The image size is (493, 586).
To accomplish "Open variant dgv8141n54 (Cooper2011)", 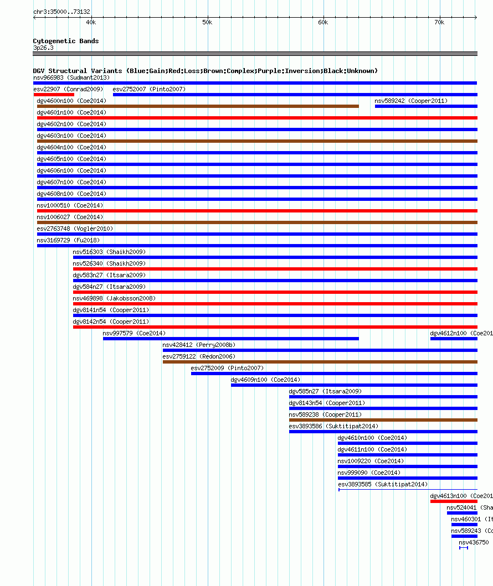I will (x=111, y=310).
